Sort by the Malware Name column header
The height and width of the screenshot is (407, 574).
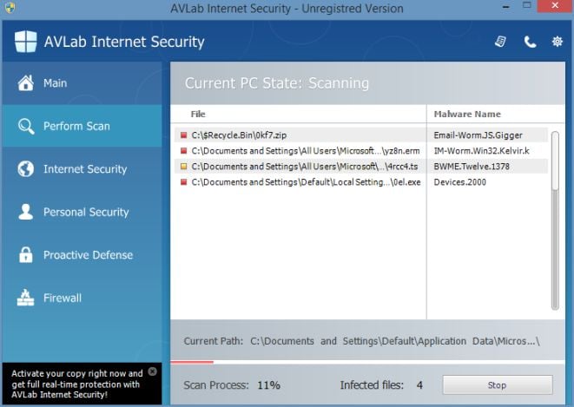[467, 114]
